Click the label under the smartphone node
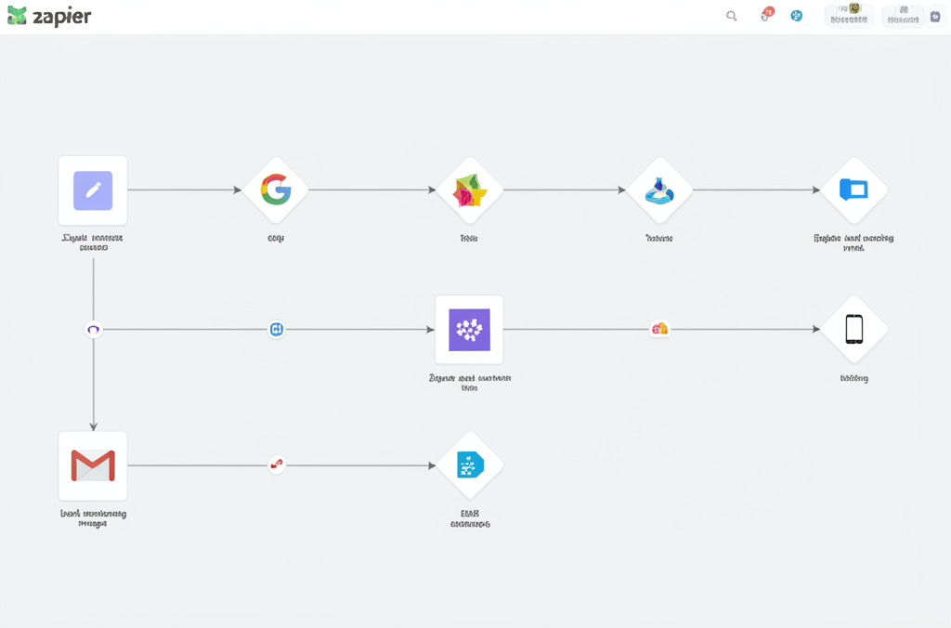951x628 pixels. pos(854,378)
